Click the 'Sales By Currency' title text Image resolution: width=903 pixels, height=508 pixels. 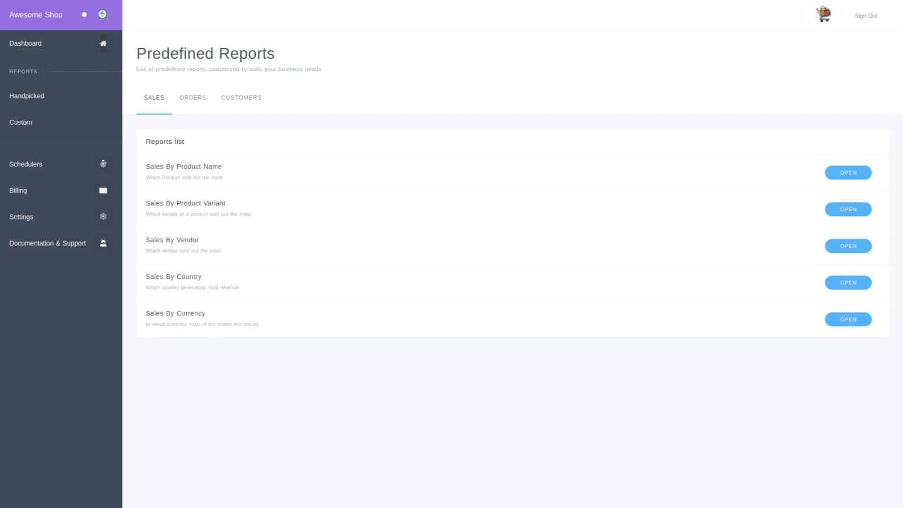coord(176,313)
